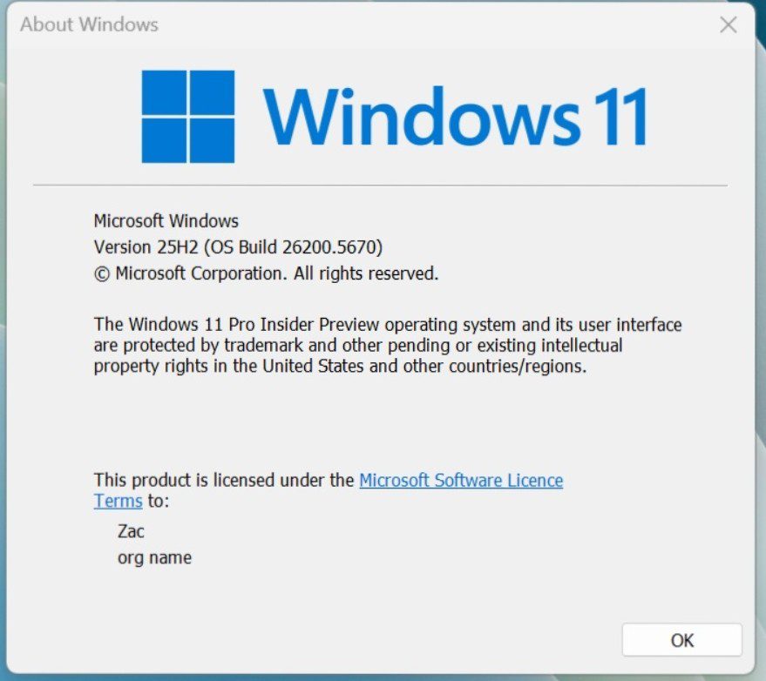The width and height of the screenshot is (766, 681).
Task: Click the Windows 11 Pro Insider Preview paragraph
Action: (x=388, y=345)
